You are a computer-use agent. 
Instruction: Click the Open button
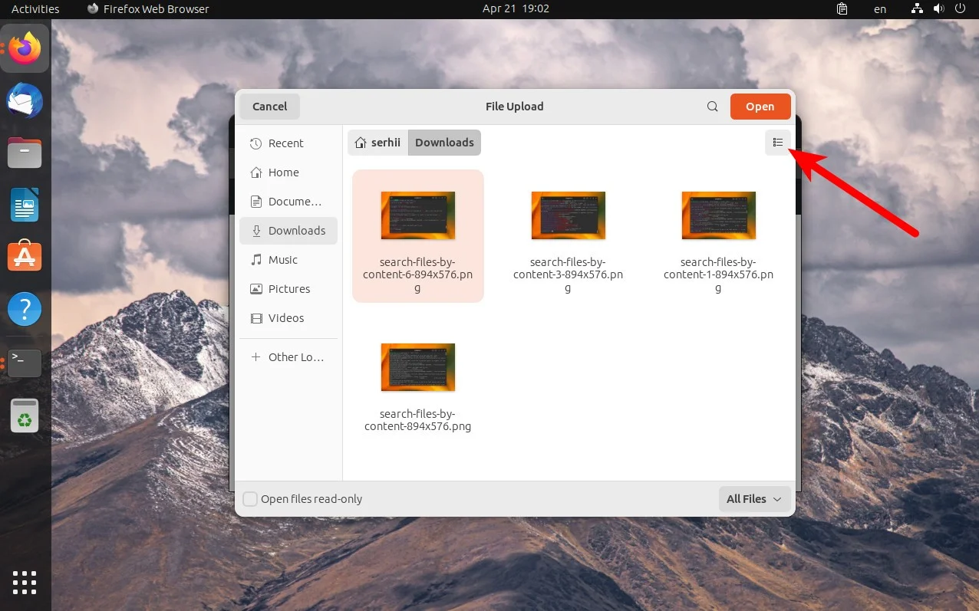(760, 107)
